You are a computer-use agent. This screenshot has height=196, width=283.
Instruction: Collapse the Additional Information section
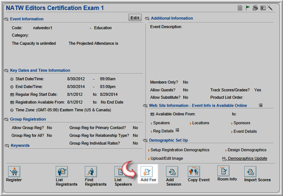coord(147,18)
